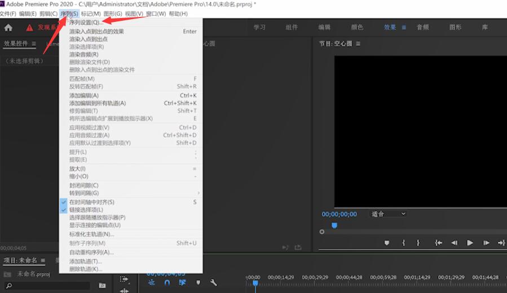Click export frame icon in Source panel

298,247
